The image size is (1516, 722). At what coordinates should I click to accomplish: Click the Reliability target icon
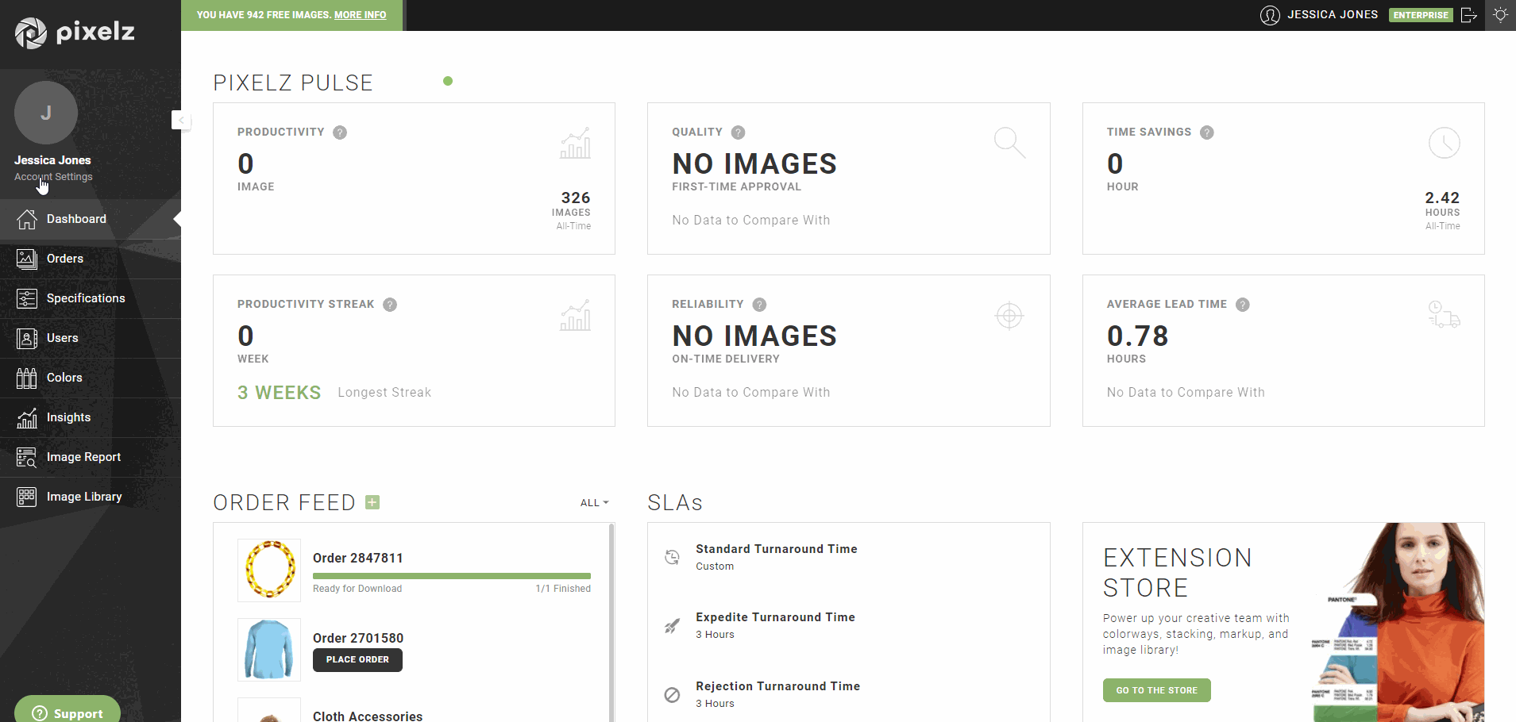tap(1009, 316)
